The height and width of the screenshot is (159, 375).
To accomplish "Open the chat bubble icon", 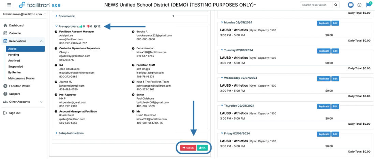I will pyautogui.click(x=350, y=5).
